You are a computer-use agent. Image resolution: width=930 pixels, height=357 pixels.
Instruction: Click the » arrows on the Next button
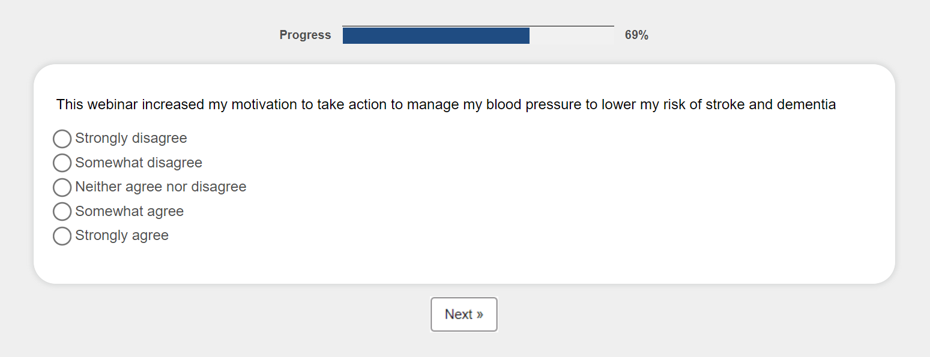point(480,314)
